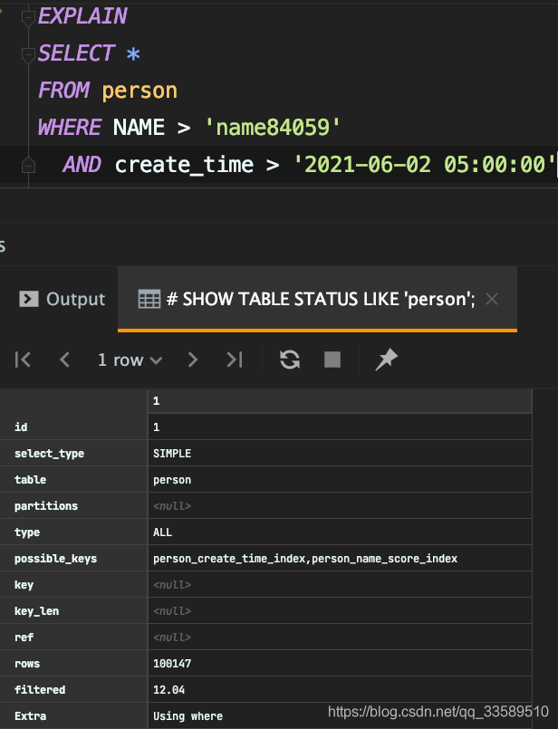Go to first page of results
The width and height of the screenshot is (558, 729).
click(x=24, y=360)
